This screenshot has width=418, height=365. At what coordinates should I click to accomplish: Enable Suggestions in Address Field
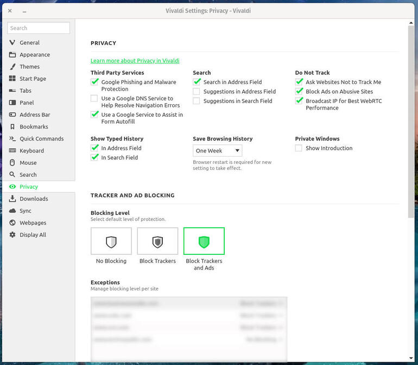tap(197, 91)
